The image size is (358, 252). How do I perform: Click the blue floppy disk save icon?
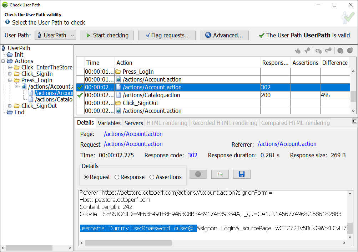[x=242, y=174]
